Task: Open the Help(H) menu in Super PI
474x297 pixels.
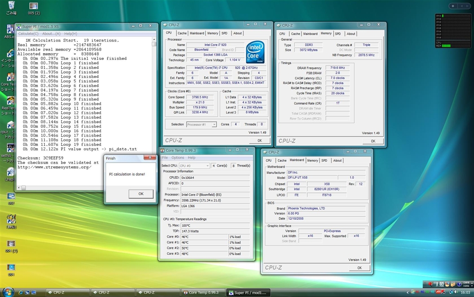Action: pyautogui.click(x=70, y=33)
